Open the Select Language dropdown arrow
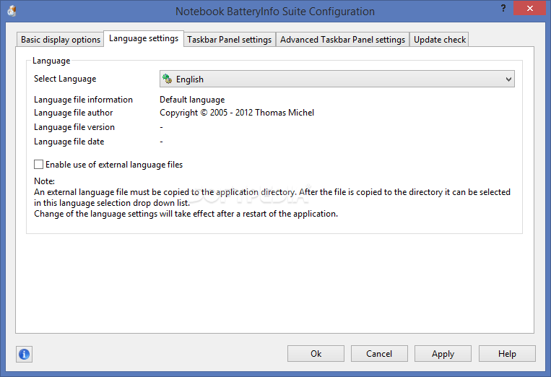Viewport: 551px width, 377px height. pyautogui.click(x=508, y=79)
